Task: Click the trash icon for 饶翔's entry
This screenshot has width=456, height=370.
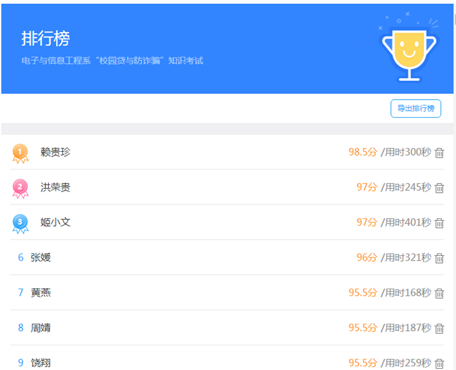Action: [439, 363]
